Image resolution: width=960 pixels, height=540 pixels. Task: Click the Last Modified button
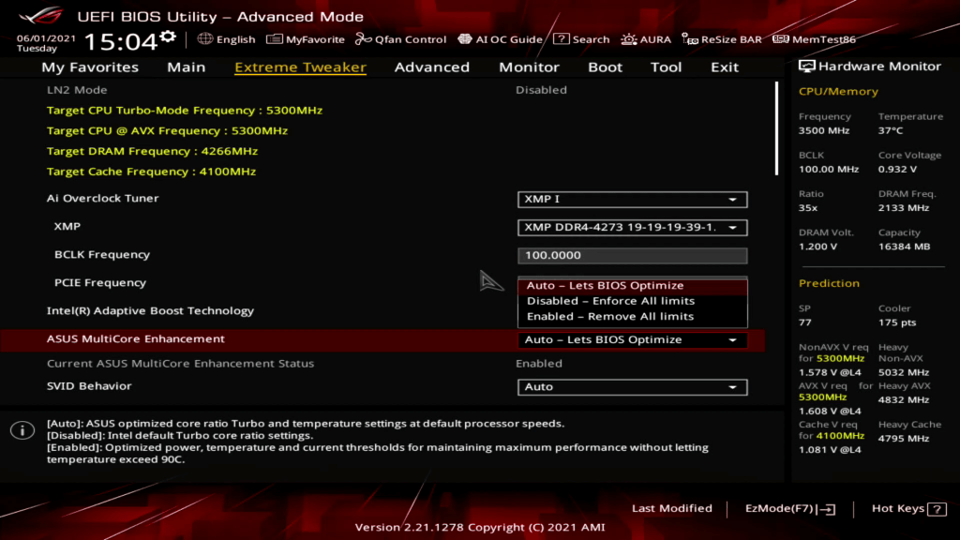[671, 508]
